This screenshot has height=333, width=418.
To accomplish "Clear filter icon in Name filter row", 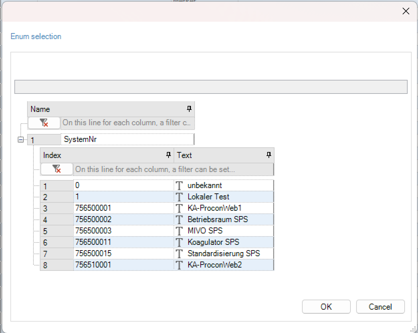I will point(44,123).
